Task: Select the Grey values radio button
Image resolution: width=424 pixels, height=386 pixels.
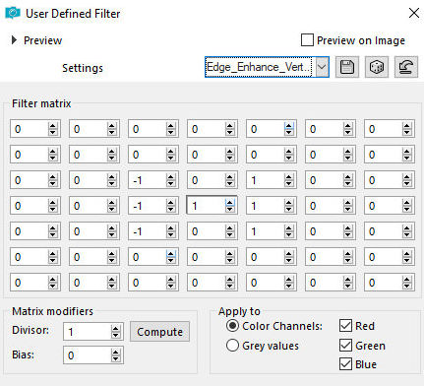Action: (x=232, y=346)
